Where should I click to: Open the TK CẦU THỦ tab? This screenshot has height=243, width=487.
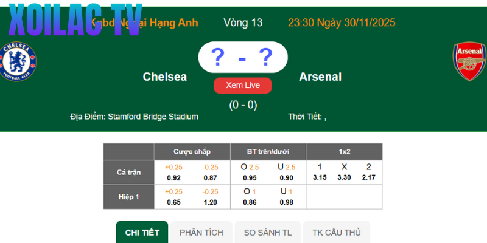coord(337,233)
